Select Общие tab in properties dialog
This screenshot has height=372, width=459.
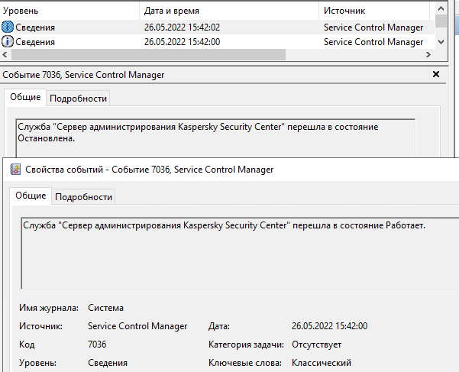[31, 196]
